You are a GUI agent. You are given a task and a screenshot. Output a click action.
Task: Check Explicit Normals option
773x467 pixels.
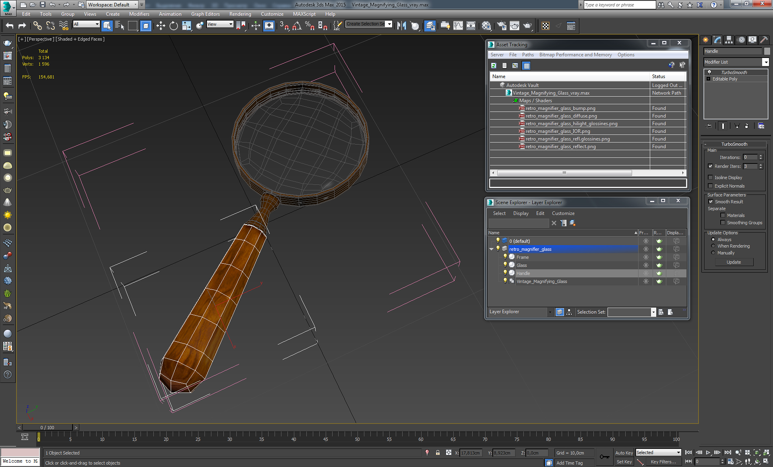pyautogui.click(x=711, y=186)
